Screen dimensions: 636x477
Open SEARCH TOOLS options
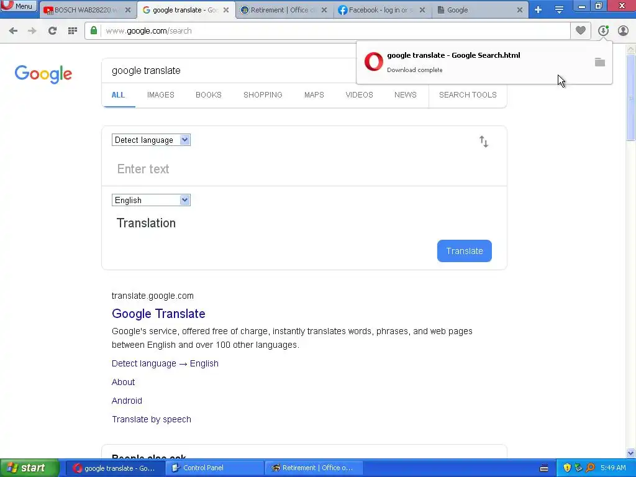468,95
